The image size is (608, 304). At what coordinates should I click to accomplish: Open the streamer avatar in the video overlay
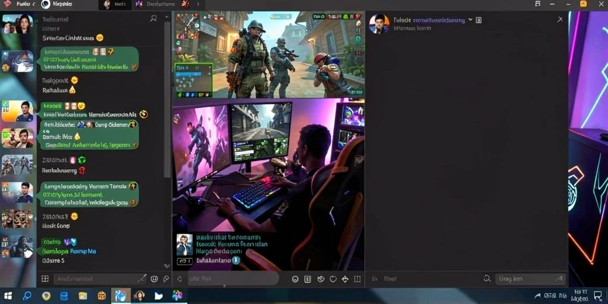(185, 245)
